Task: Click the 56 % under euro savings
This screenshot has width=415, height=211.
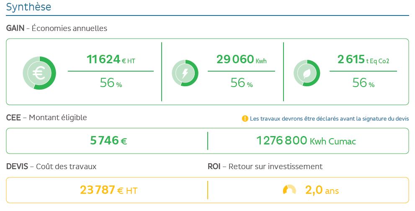Action: (111, 83)
